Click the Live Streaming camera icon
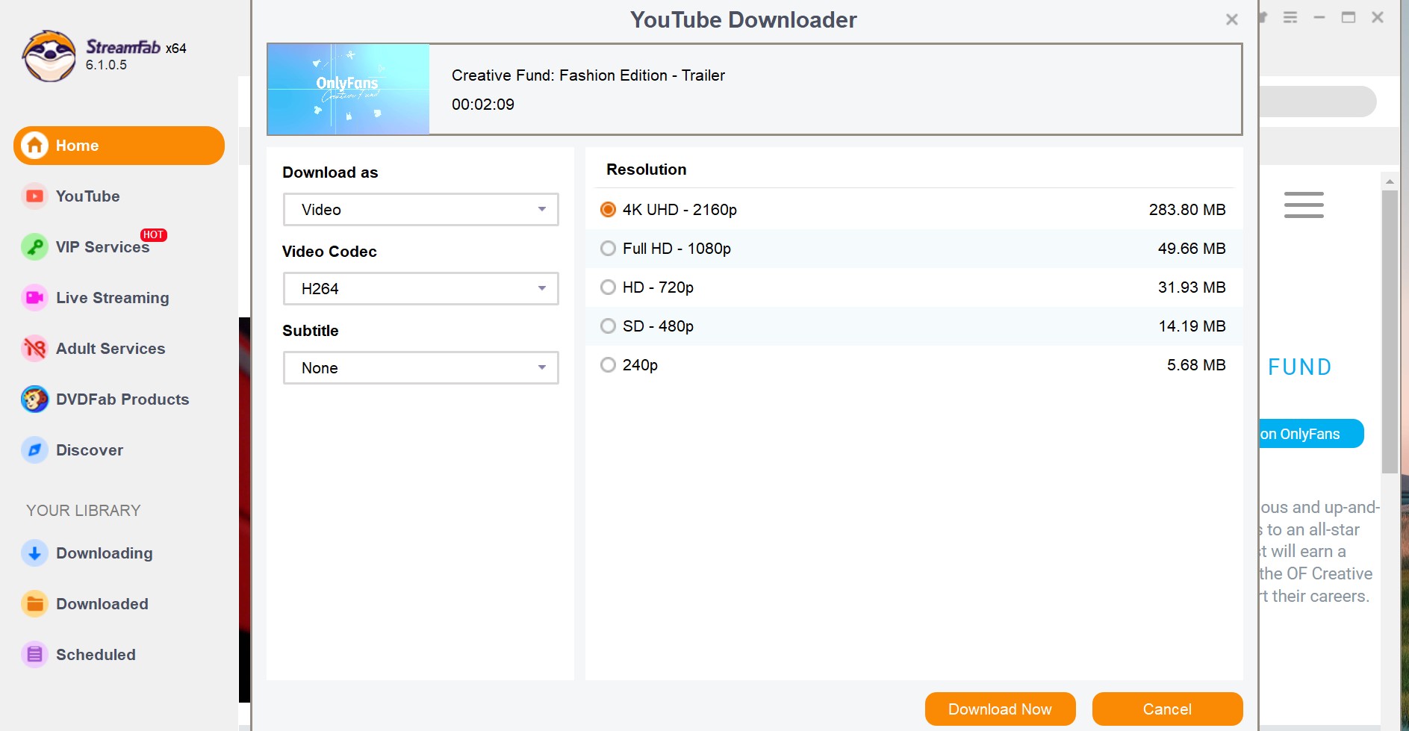 tap(34, 298)
